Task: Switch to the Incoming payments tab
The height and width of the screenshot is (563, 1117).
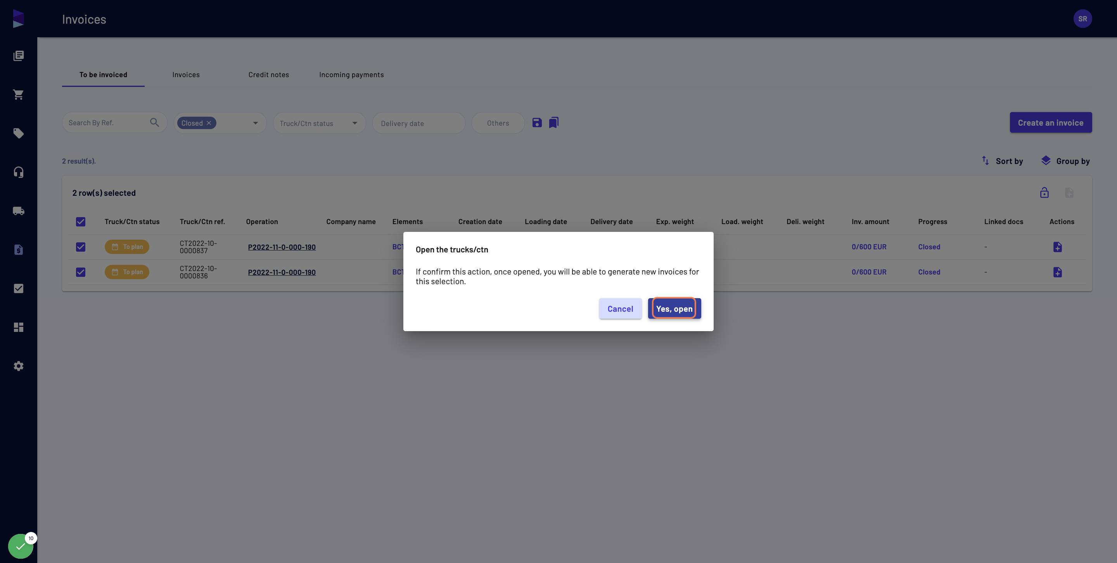Action: 351,74
